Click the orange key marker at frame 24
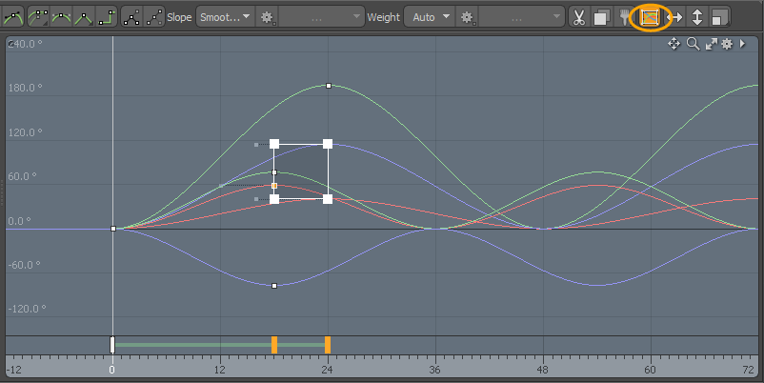 click(328, 345)
